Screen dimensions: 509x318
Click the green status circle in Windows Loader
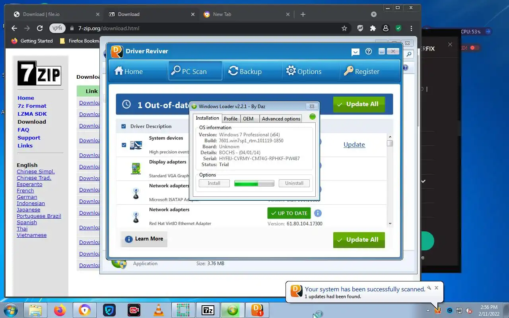pos(313,116)
